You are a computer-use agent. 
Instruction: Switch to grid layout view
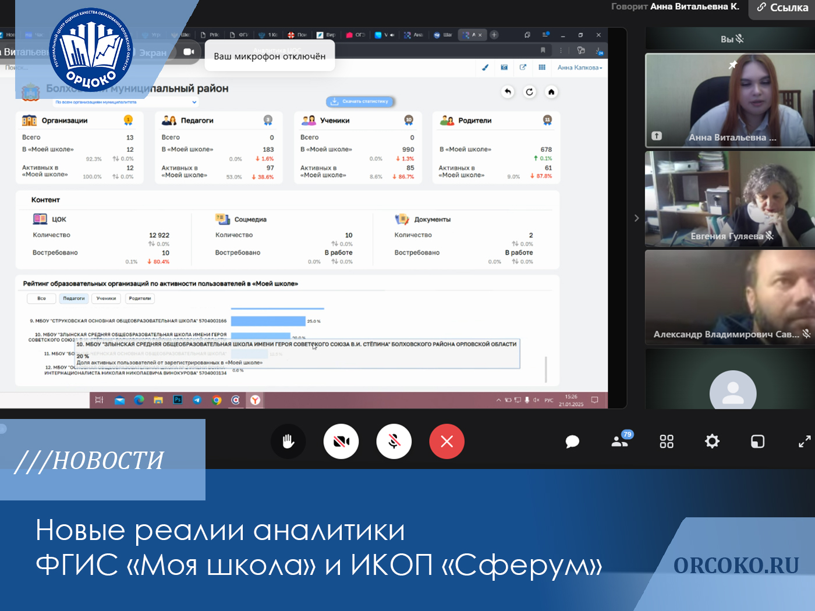(x=667, y=442)
